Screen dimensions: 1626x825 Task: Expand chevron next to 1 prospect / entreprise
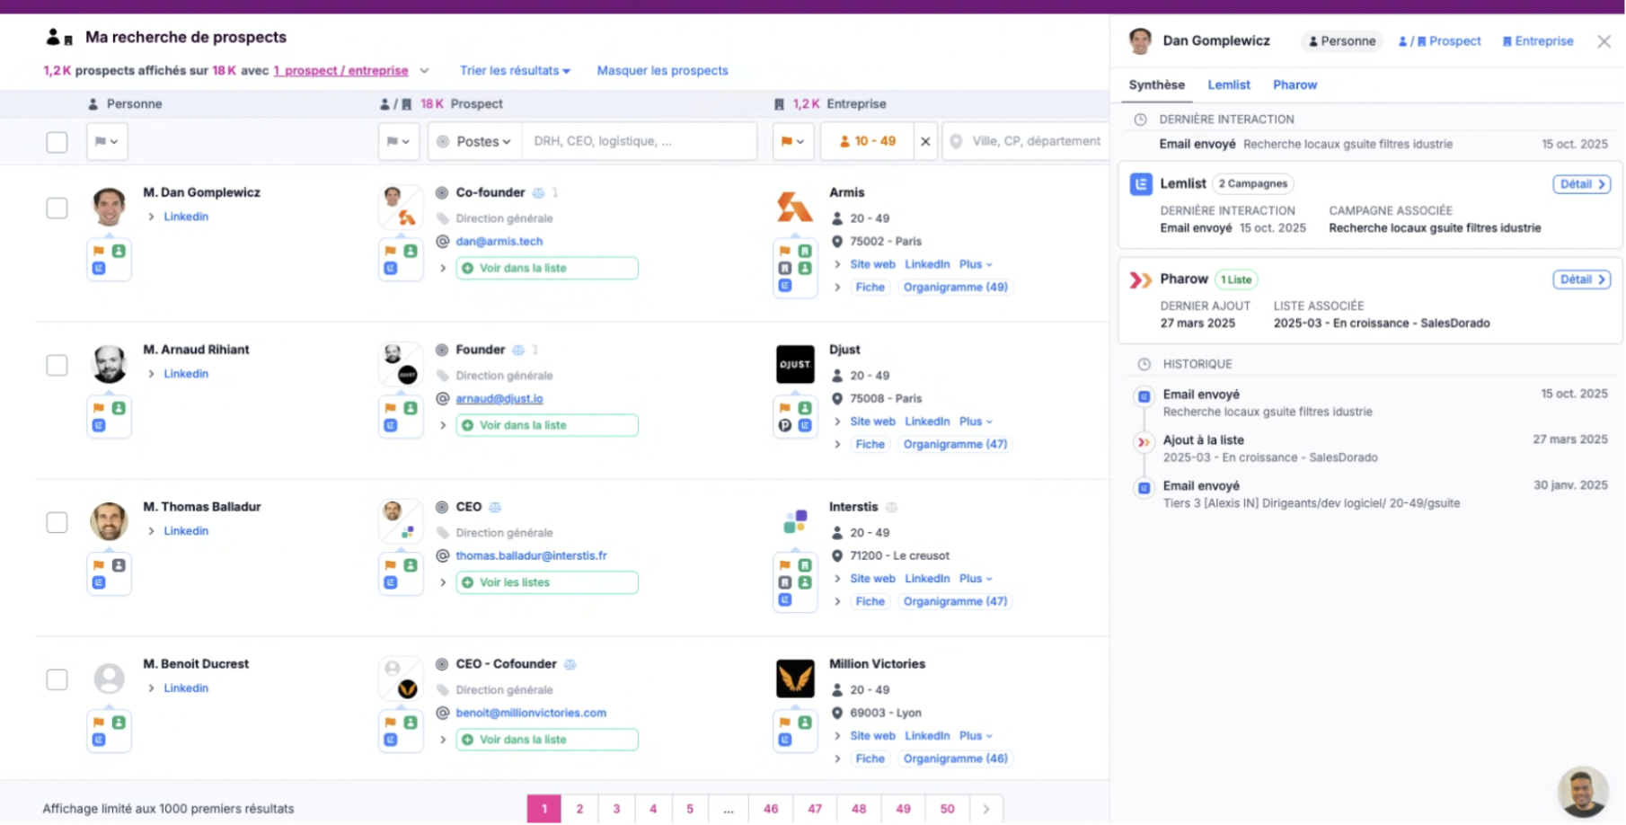tap(424, 70)
